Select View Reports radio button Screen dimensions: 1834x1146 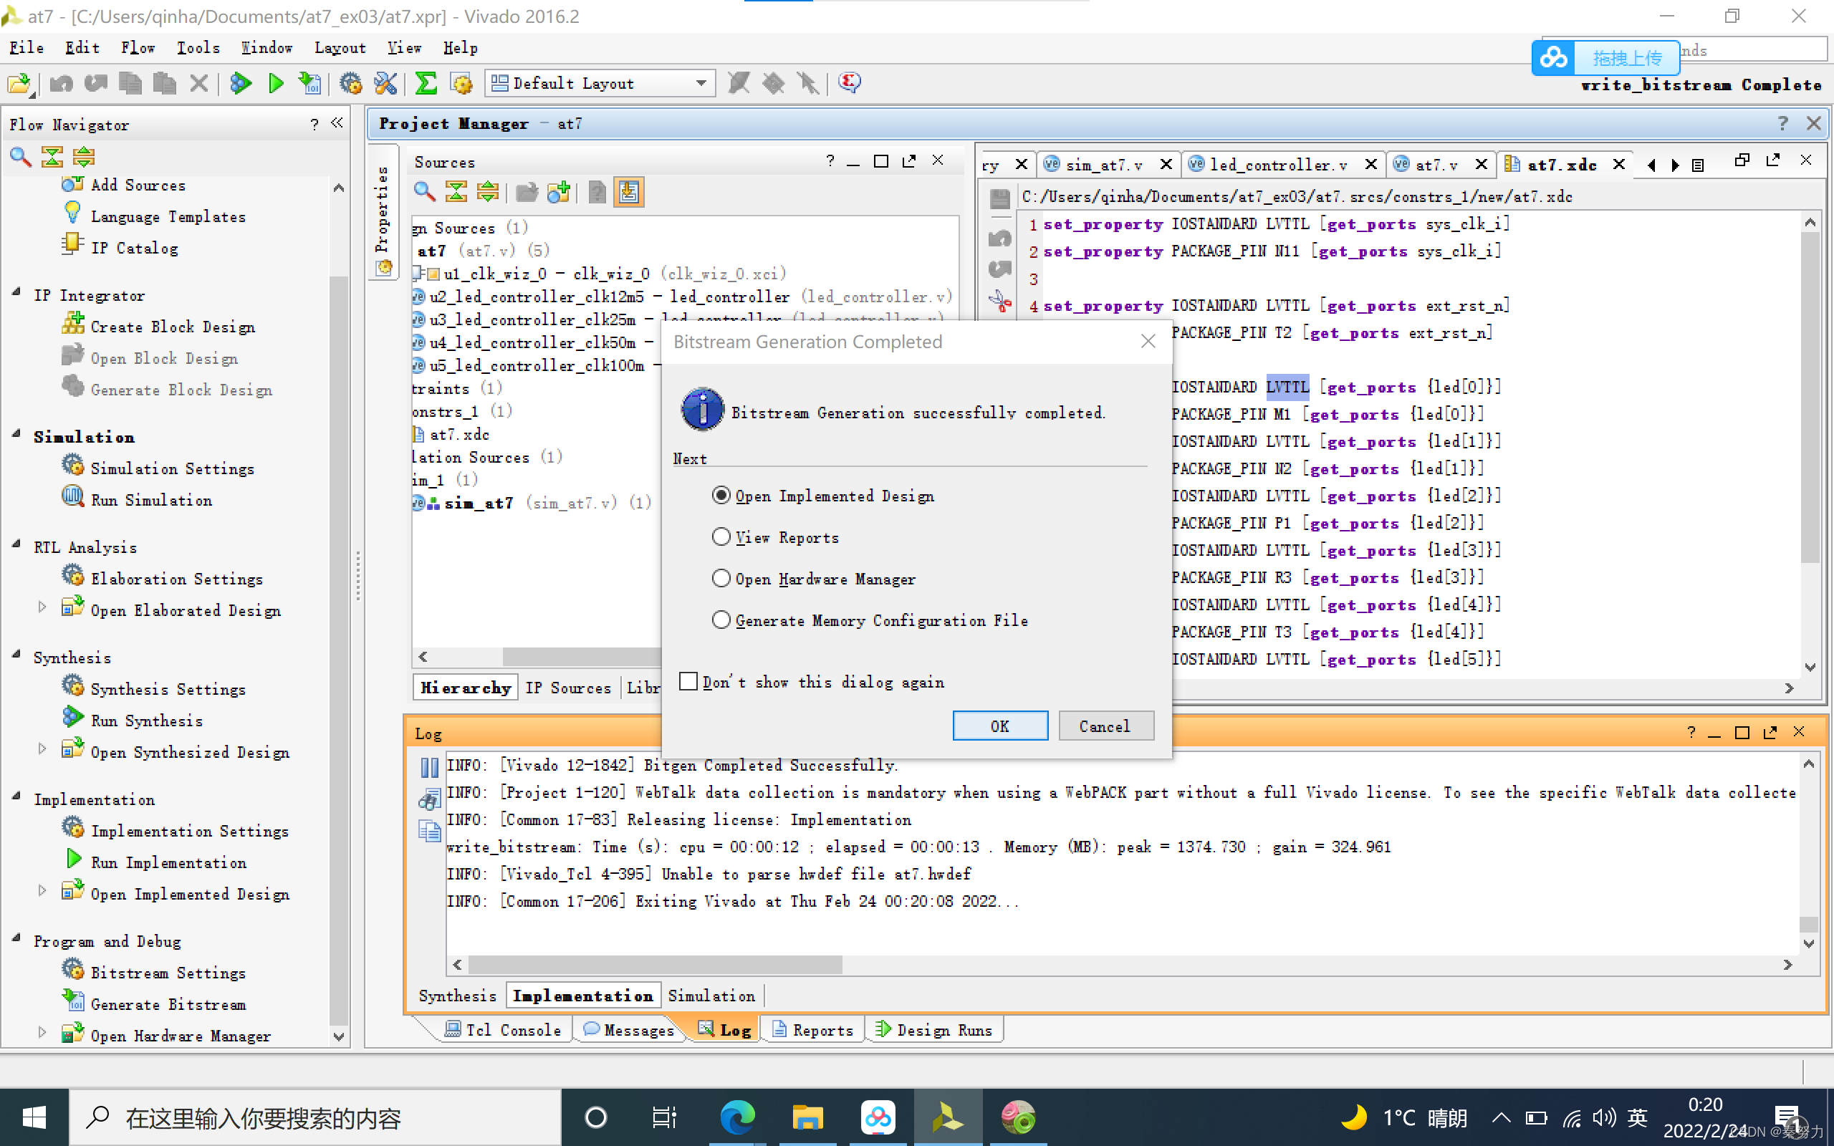(721, 536)
